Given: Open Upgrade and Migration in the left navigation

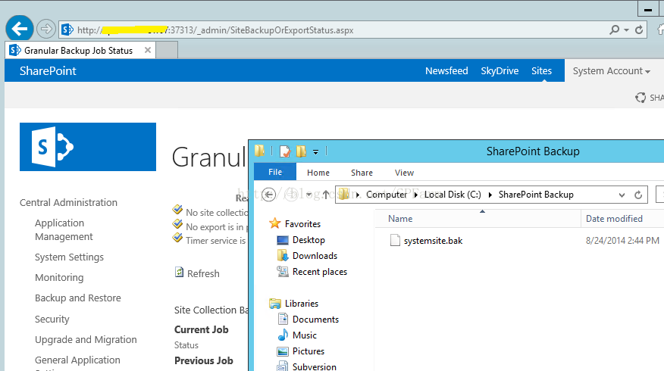Looking at the screenshot, I should [x=86, y=340].
